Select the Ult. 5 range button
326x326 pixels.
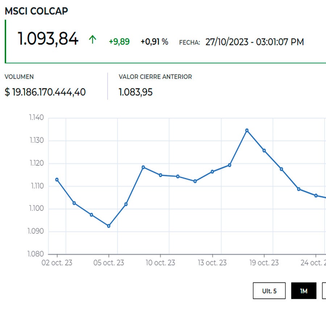tap(269, 291)
